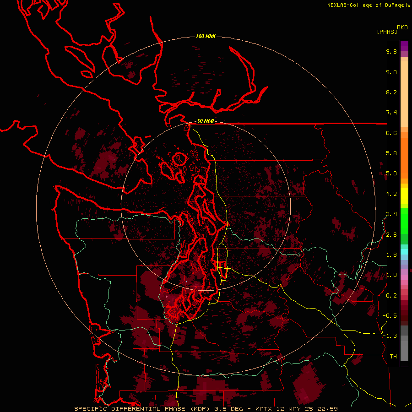Click the TH threshold label on the scale
Image resolution: width=412 pixels, height=412 pixels.
[393, 357]
